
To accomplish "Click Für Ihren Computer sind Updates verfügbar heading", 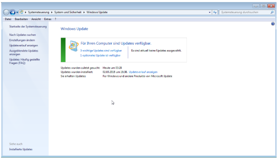I will (116, 44).
